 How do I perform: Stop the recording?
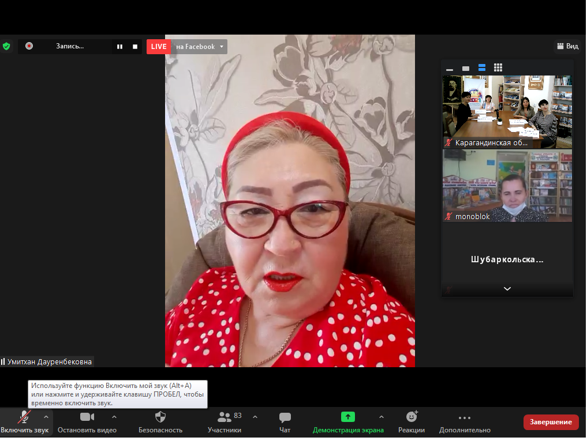point(135,47)
